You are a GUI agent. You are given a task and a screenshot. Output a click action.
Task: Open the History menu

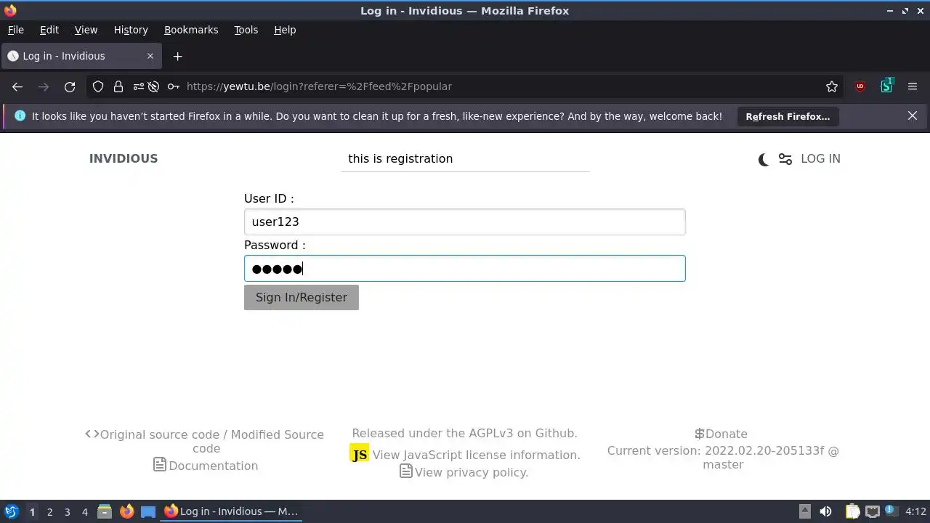[131, 30]
